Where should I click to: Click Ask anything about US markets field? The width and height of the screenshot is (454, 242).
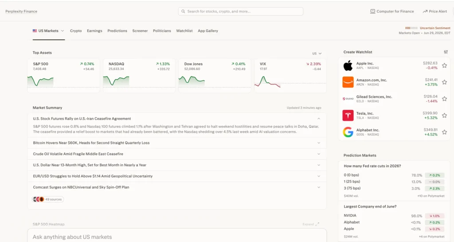point(177,237)
